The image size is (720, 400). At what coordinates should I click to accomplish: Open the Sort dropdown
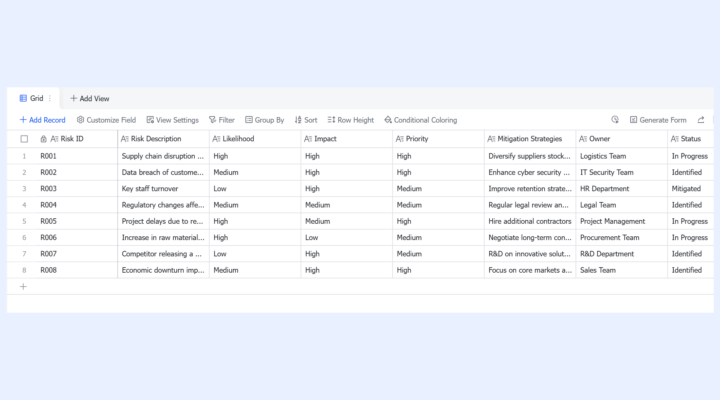click(x=306, y=120)
